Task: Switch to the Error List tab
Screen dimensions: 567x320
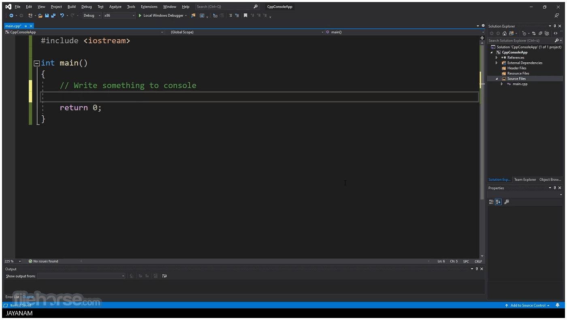Action: pyautogui.click(x=12, y=297)
